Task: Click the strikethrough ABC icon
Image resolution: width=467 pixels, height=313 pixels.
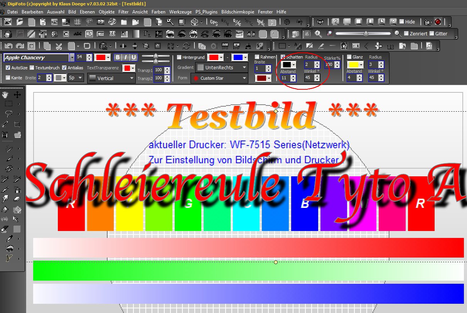Action: pyautogui.click(x=78, y=34)
